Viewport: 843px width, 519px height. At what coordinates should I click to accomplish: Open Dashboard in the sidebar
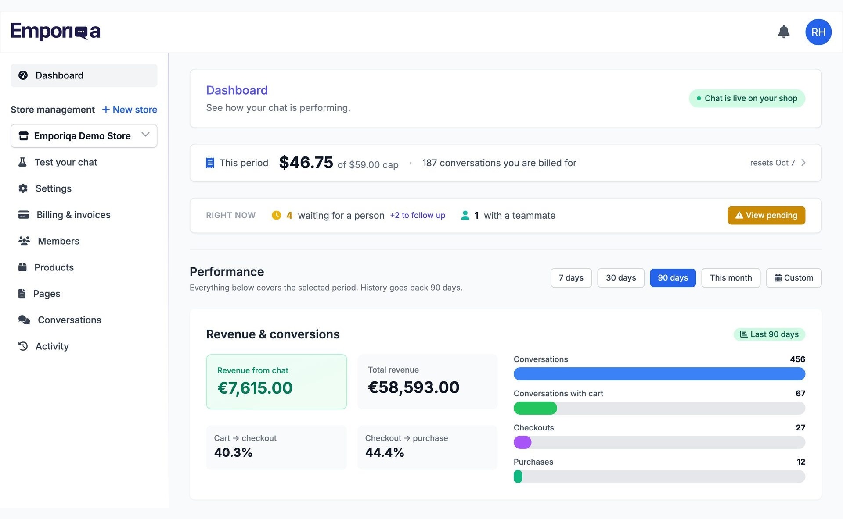(84, 75)
